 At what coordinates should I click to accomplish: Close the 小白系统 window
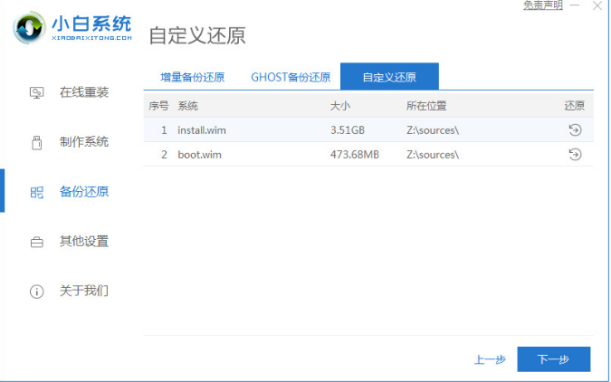tap(597, 5)
